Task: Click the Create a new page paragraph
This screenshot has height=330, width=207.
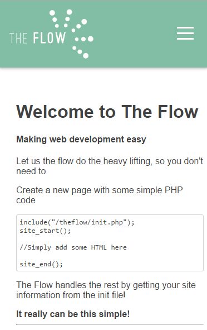Action: click(x=100, y=195)
